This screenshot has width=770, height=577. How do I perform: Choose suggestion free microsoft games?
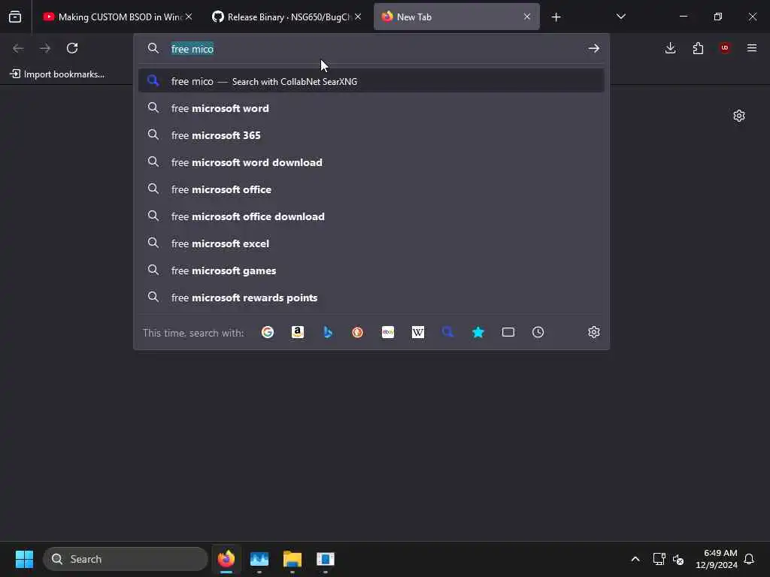pyautogui.click(x=371, y=270)
